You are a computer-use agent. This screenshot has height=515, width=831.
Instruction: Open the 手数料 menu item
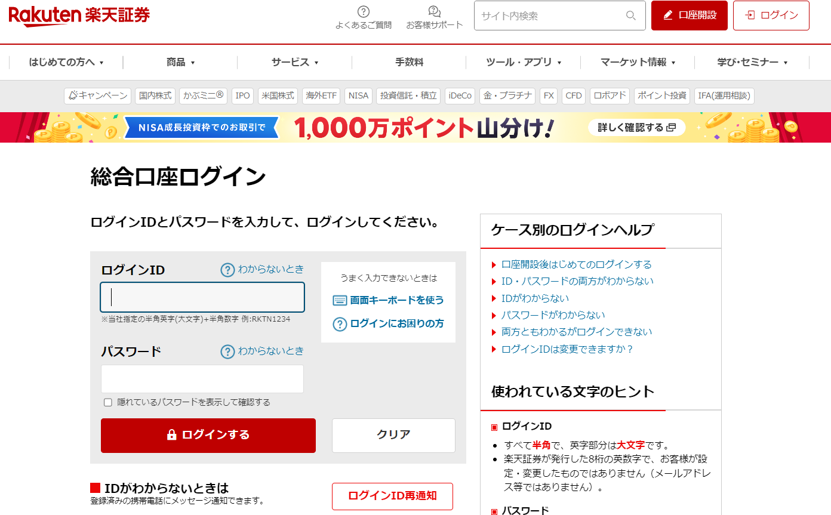(x=409, y=62)
